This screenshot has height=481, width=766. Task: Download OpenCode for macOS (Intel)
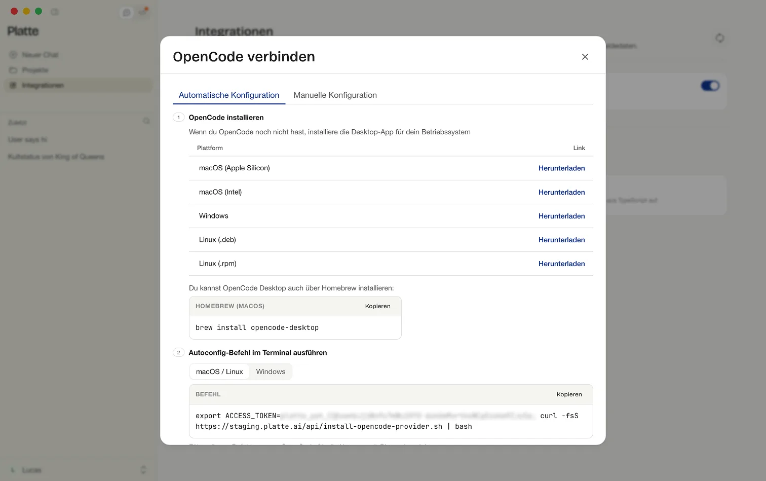[561, 192]
